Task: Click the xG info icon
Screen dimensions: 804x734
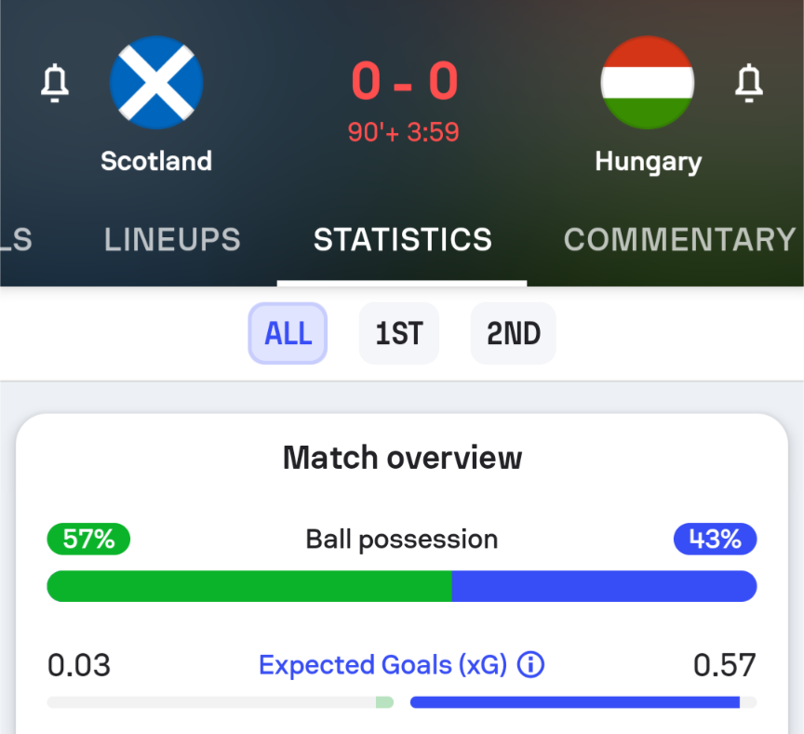Action: [530, 665]
